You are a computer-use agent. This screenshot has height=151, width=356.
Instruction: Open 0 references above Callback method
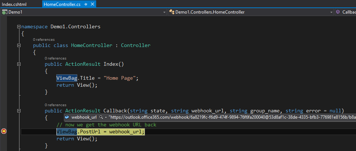pyautogui.click(x=55, y=105)
